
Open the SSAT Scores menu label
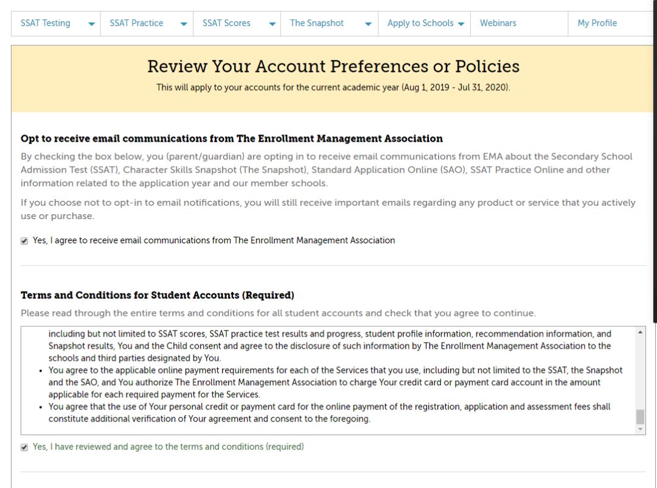coord(226,23)
